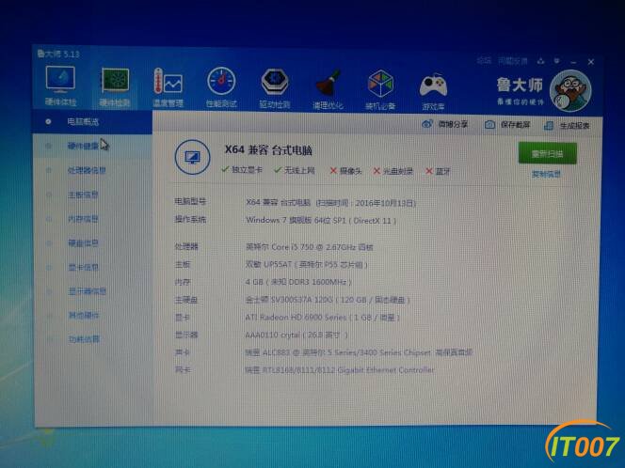Select 硬件健康 in the sidebar
Image resolution: width=625 pixels, height=468 pixels.
point(92,146)
